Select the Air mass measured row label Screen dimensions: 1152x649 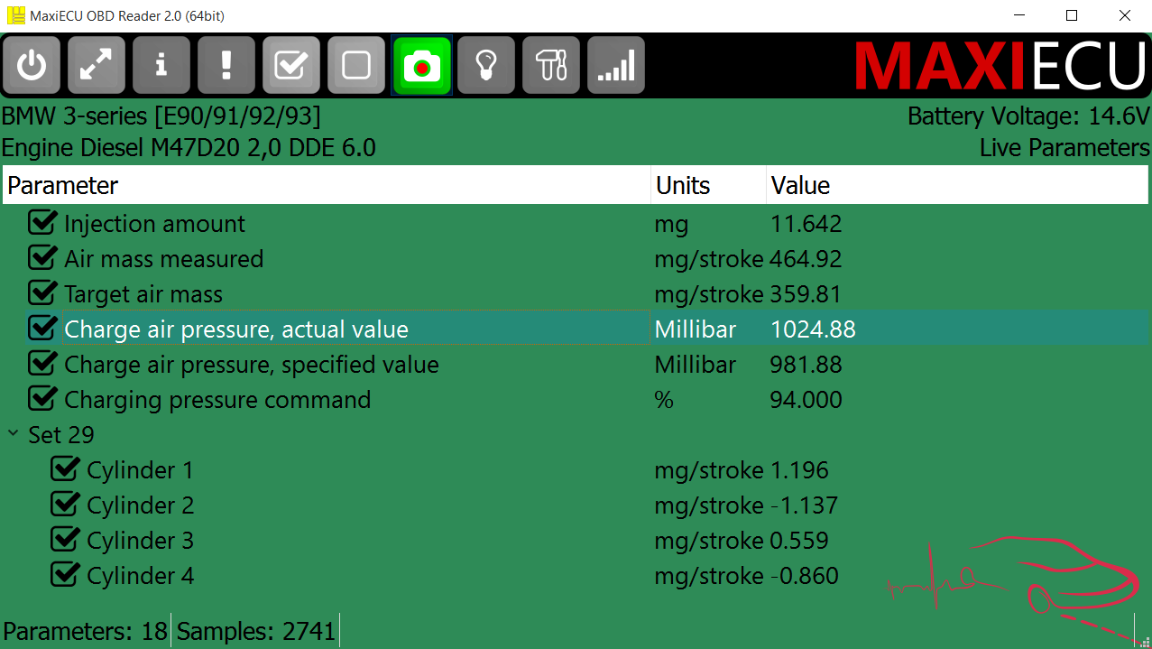click(x=164, y=259)
